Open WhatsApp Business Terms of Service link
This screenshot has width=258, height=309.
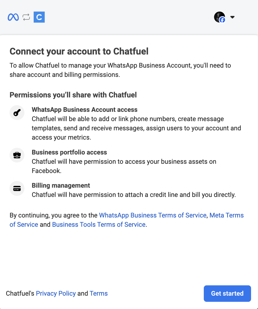coord(153,215)
